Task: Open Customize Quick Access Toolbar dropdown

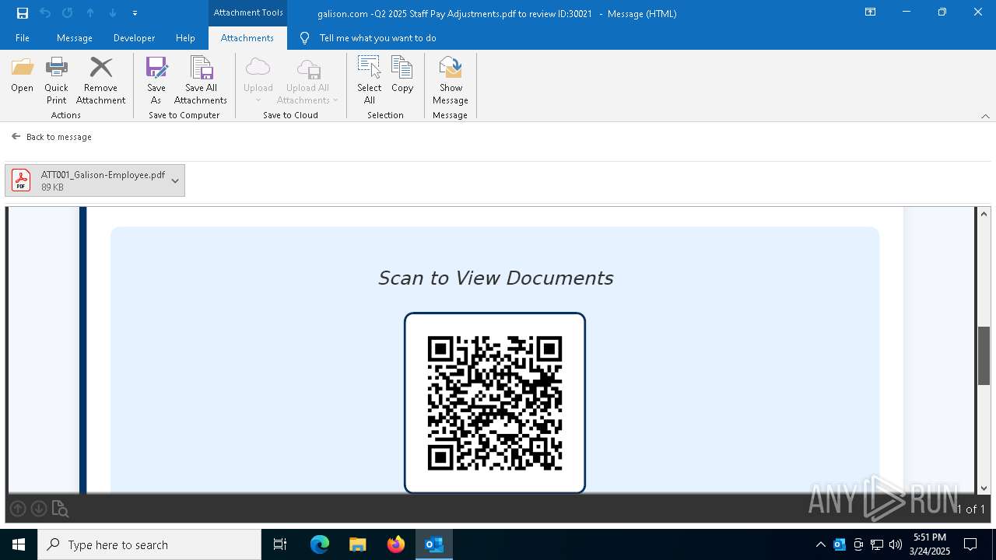Action: click(x=135, y=13)
